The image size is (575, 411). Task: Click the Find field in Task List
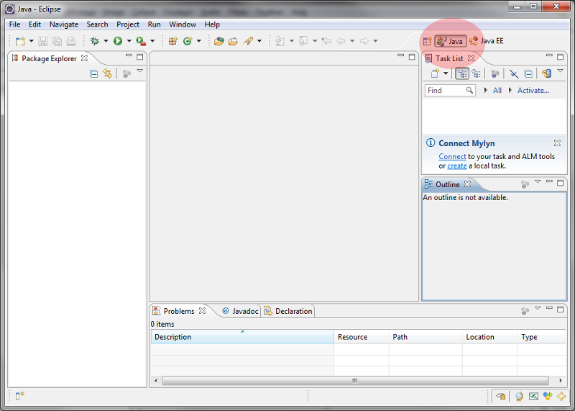[x=445, y=91]
